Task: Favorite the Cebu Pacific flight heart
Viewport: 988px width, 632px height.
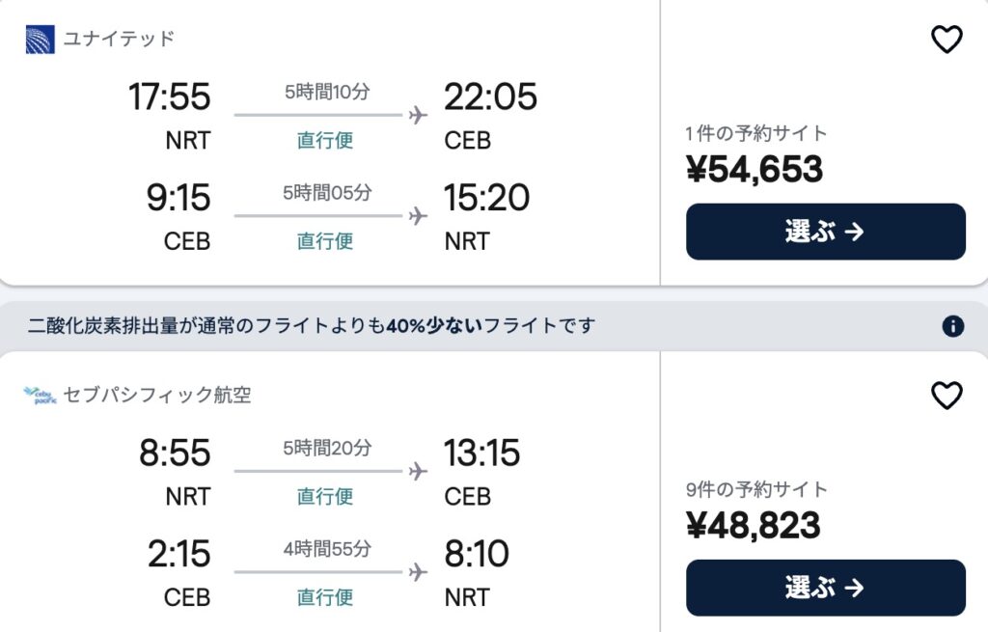Action: [x=946, y=396]
